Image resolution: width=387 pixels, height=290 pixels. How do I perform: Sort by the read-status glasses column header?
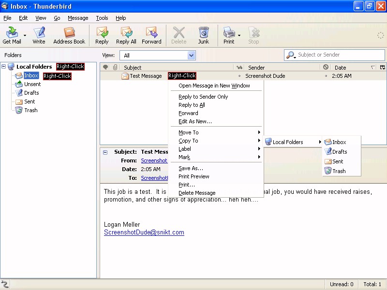coord(239,67)
